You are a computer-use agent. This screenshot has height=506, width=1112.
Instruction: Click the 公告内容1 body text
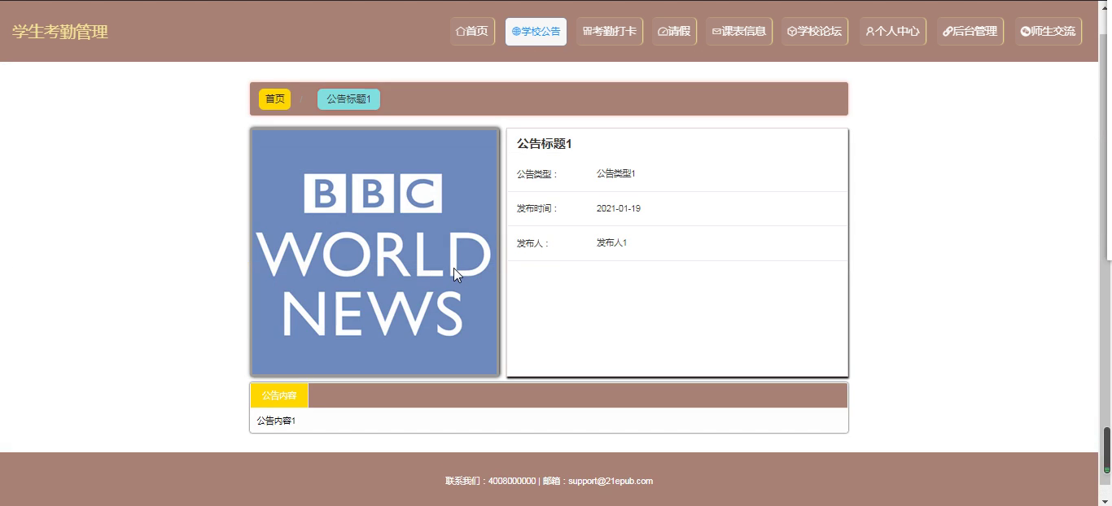pyautogui.click(x=276, y=421)
